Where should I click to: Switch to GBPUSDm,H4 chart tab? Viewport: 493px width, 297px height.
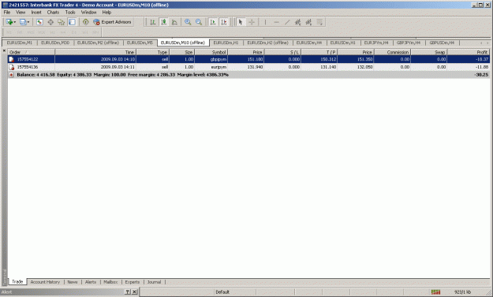tap(442, 43)
